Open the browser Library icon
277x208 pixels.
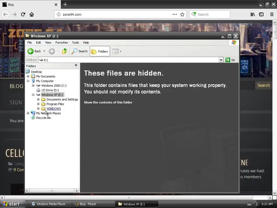click(x=253, y=14)
